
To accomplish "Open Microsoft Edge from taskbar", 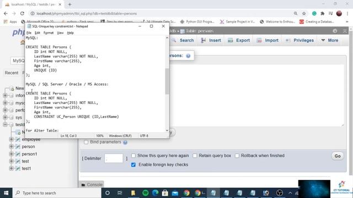I will pos(155,193).
